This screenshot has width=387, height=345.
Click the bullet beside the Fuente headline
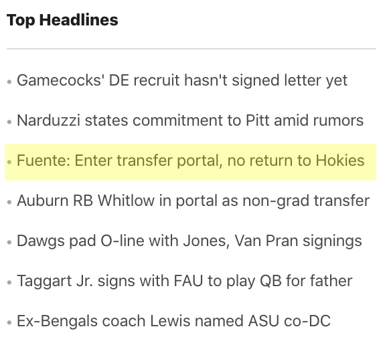(x=9, y=162)
